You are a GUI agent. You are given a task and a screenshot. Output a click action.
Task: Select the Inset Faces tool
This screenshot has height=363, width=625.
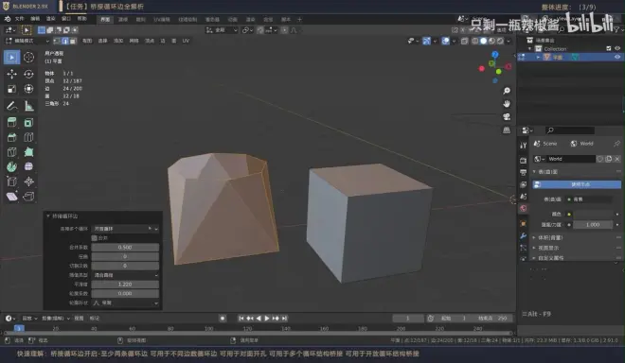[x=28, y=123]
